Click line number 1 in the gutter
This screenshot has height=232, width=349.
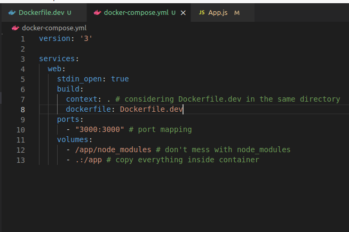(x=23, y=39)
